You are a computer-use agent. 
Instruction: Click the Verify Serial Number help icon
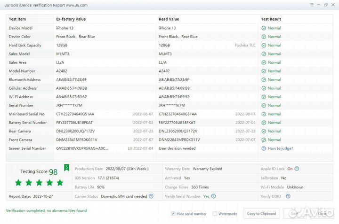coord(213,196)
